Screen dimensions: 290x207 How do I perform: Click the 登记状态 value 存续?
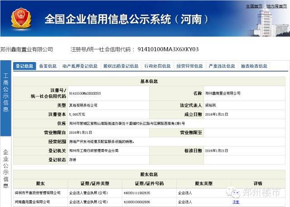pos(72,160)
